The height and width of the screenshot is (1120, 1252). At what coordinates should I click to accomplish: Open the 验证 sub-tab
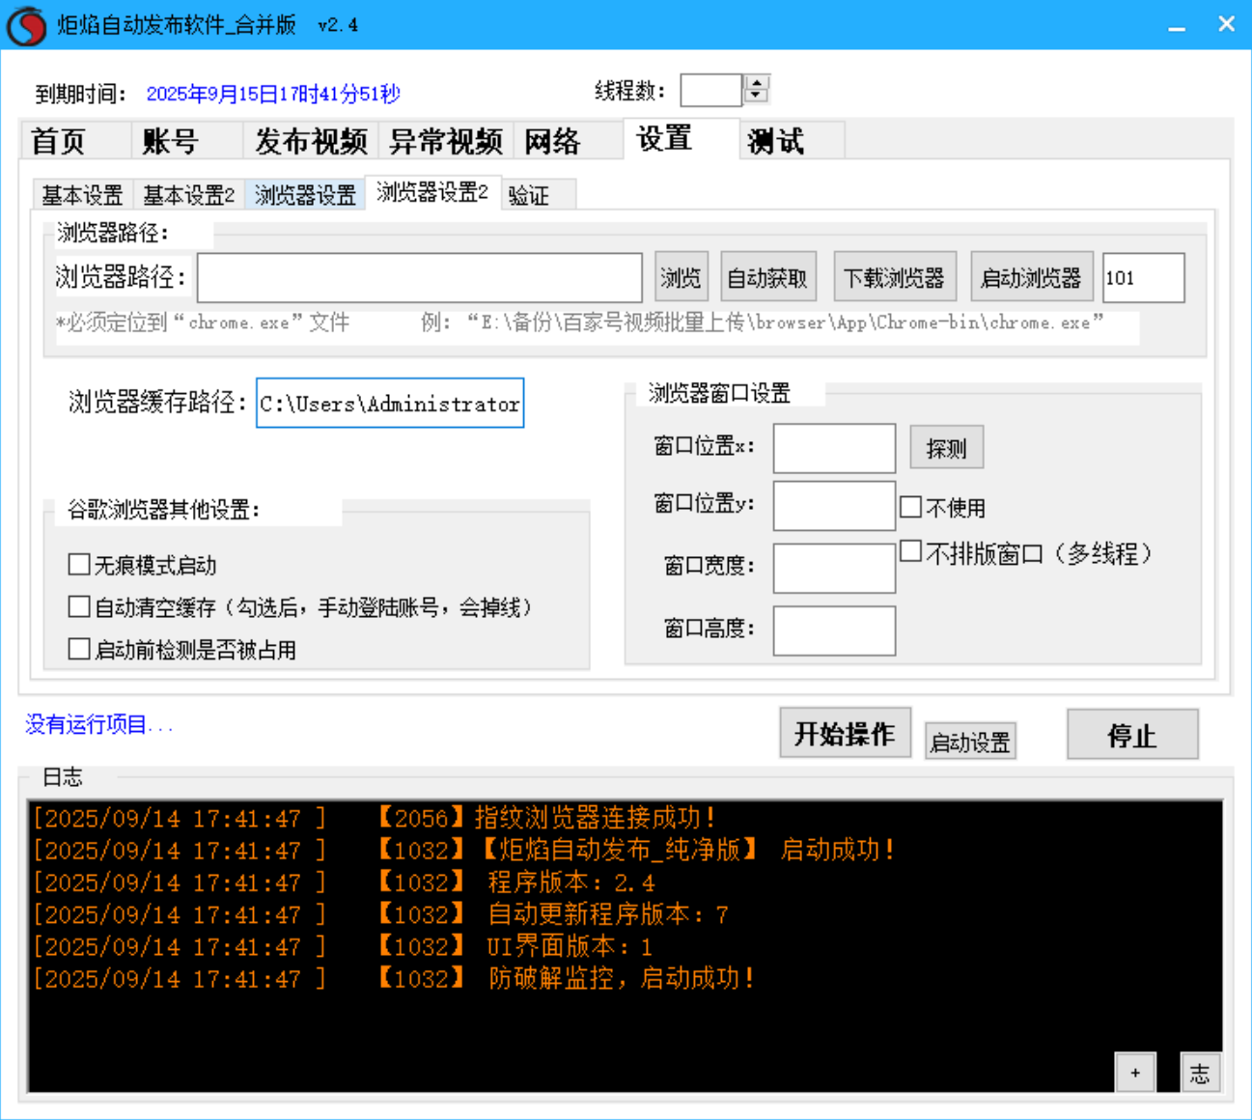tap(528, 195)
